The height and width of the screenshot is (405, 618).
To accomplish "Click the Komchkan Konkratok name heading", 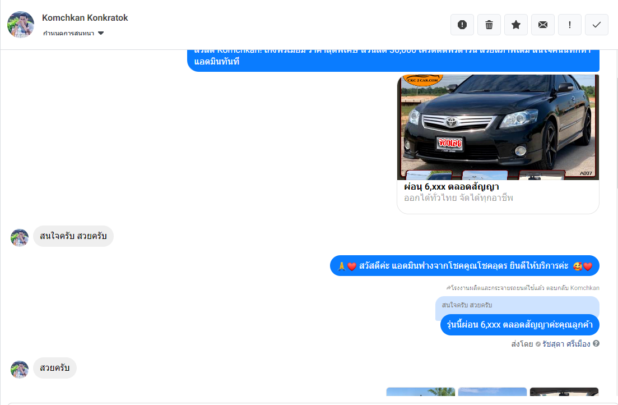I will 85,18.
